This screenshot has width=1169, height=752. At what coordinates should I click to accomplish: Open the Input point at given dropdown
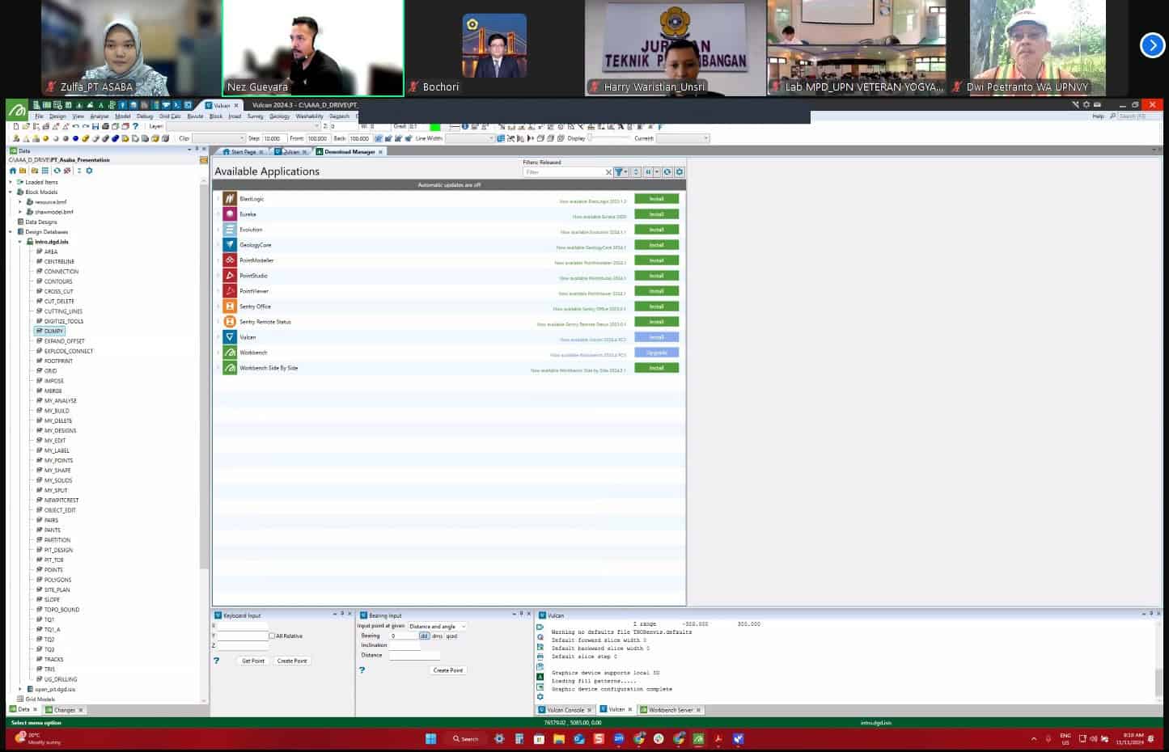(437, 626)
